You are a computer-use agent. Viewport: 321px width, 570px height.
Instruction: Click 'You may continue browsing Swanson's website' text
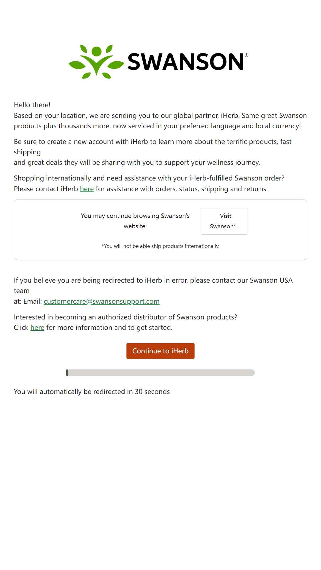click(135, 221)
